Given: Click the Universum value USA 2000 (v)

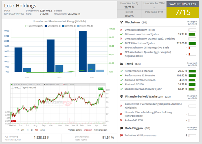Looking at the screenshot, I should (74, 14).
